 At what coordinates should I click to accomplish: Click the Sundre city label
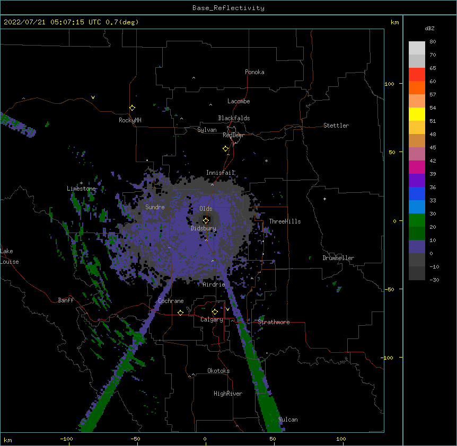[155, 207]
